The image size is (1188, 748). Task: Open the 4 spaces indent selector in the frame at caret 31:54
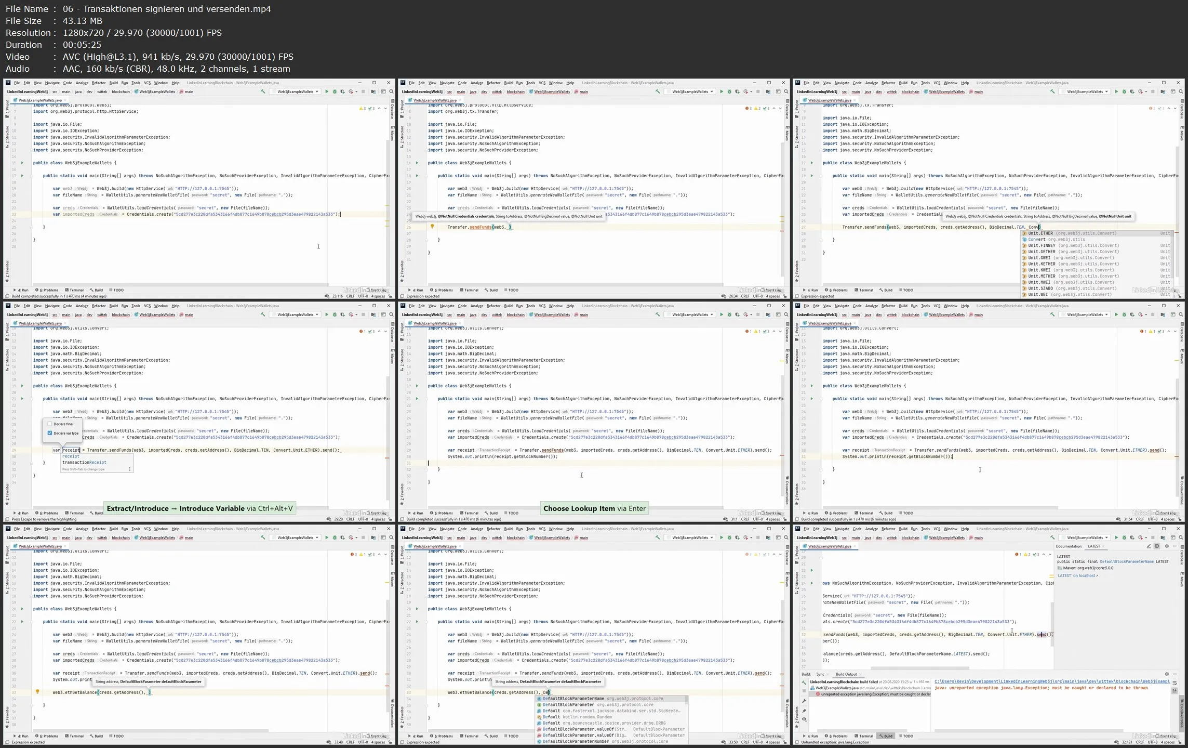(1168, 519)
